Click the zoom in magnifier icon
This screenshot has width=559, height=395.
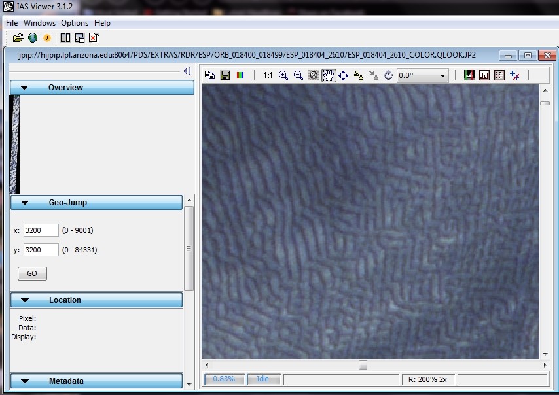click(x=283, y=75)
